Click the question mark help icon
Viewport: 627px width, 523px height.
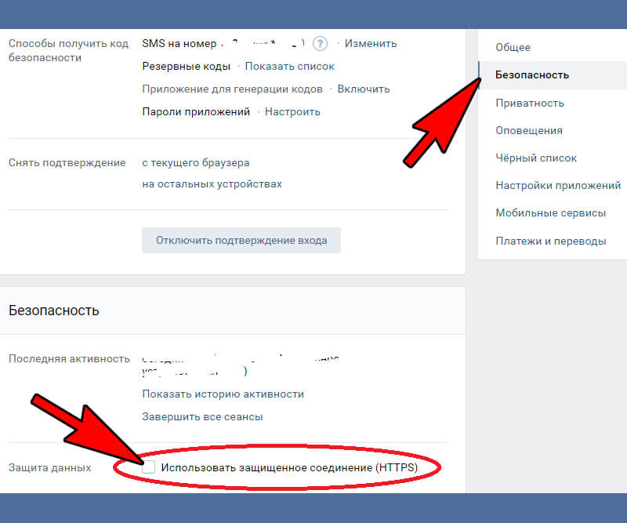pyautogui.click(x=320, y=43)
